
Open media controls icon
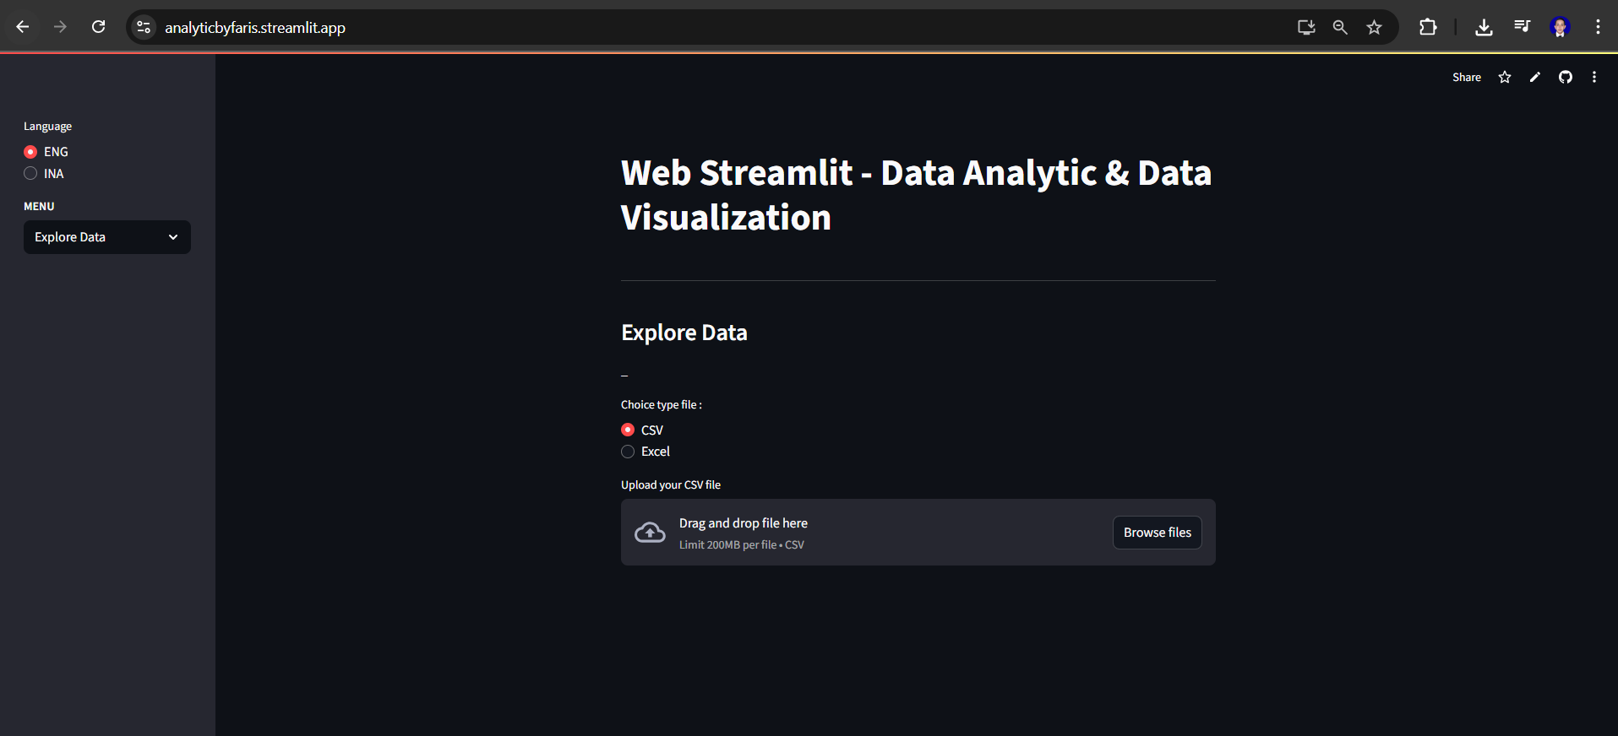pos(1522,27)
